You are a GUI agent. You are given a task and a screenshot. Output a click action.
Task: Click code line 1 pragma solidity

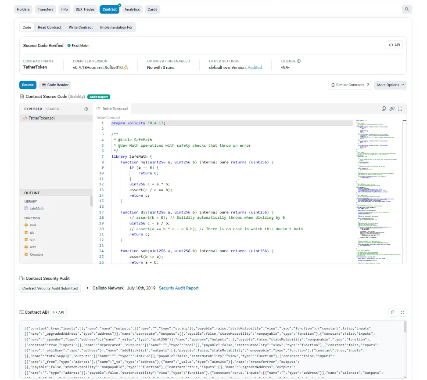(138, 123)
